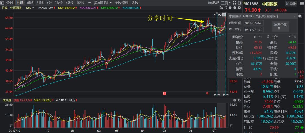Click the 起始时间 date field
Image resolution: width=305 pixels, height=133 pixels.
coord(254,23)
